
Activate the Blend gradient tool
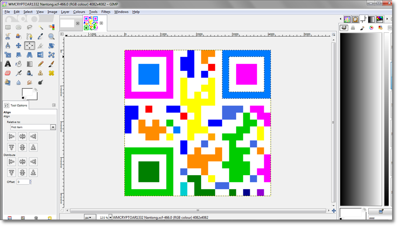(x=29, y=64)
